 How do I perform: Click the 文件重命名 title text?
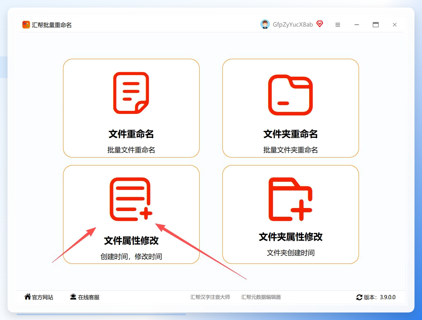tap(131, 134)
